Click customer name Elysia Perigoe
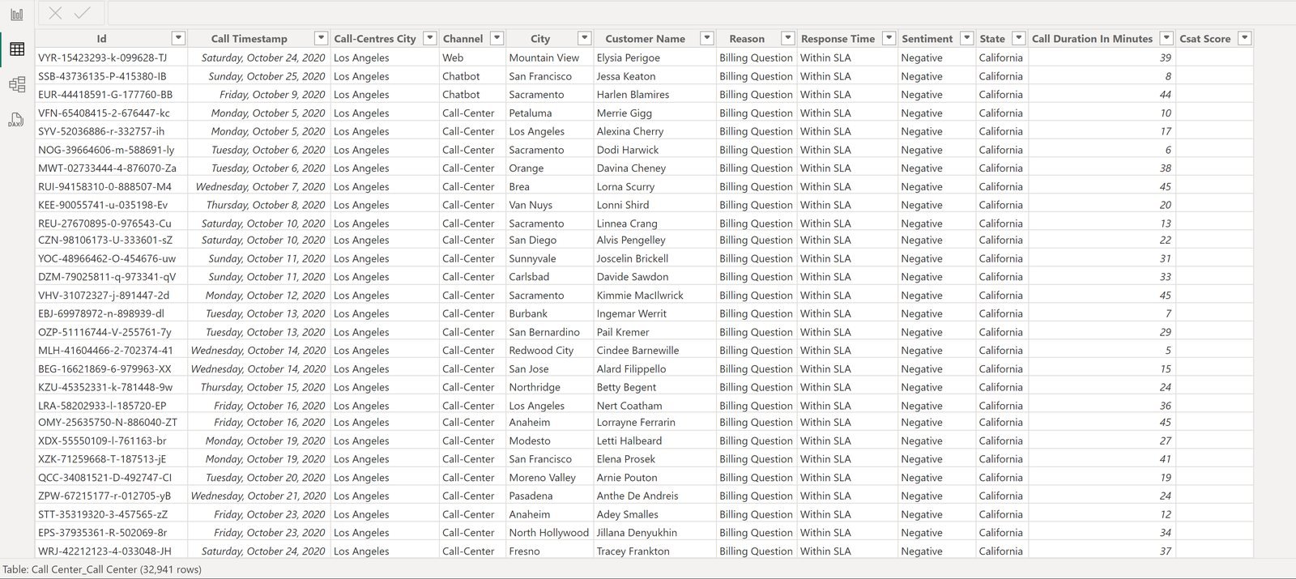 [x=629, y=57]
